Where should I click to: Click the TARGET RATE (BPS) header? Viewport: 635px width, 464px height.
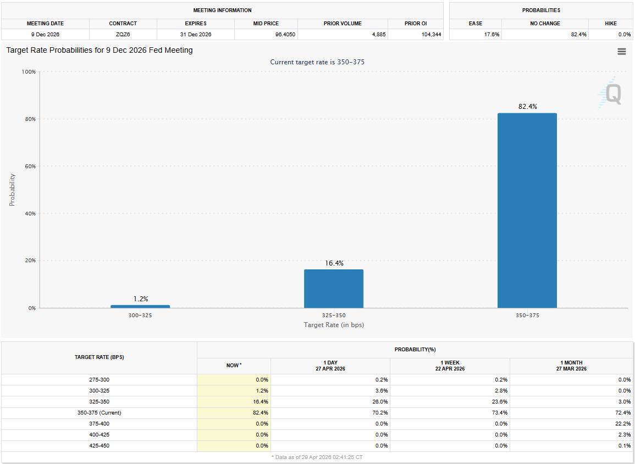point(99,357)
